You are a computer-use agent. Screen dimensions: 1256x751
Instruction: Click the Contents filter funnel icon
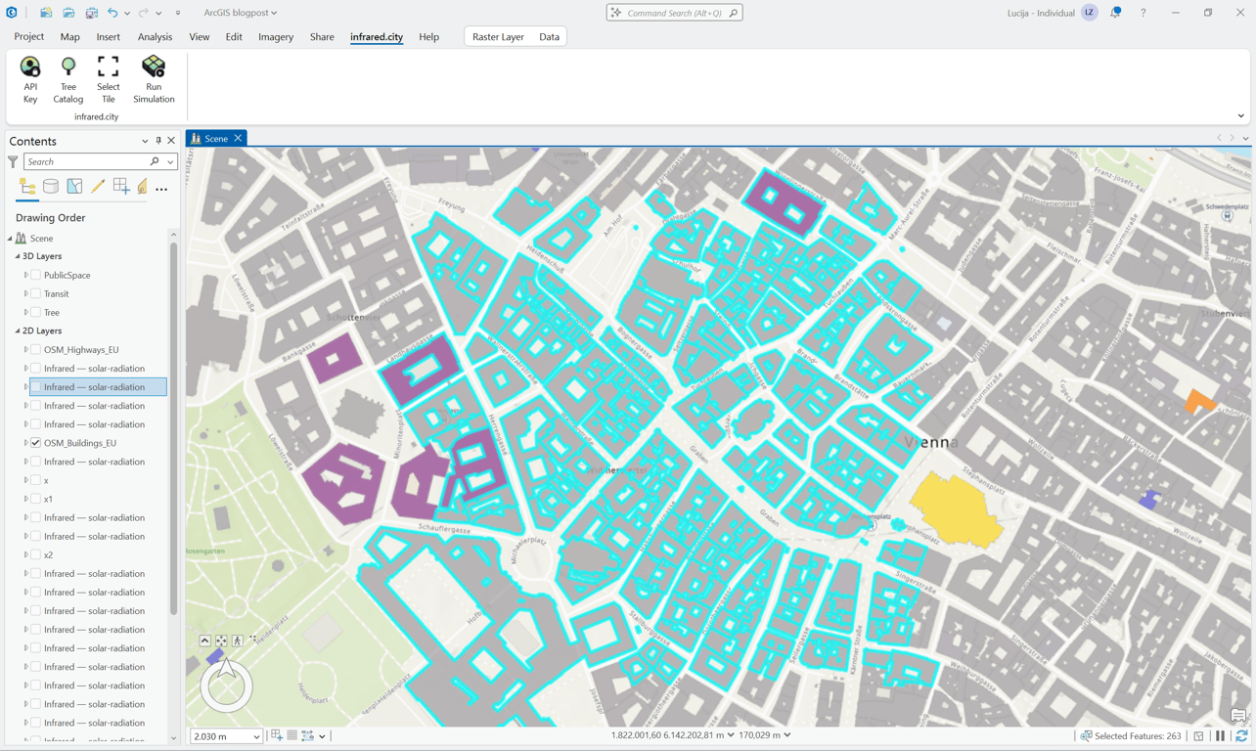[x=13, y=161]
